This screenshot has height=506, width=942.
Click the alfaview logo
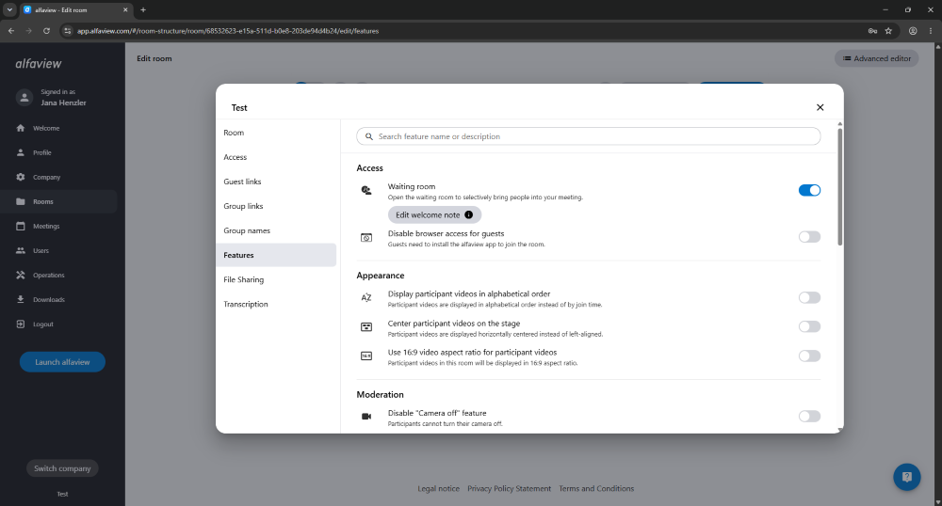39,64
